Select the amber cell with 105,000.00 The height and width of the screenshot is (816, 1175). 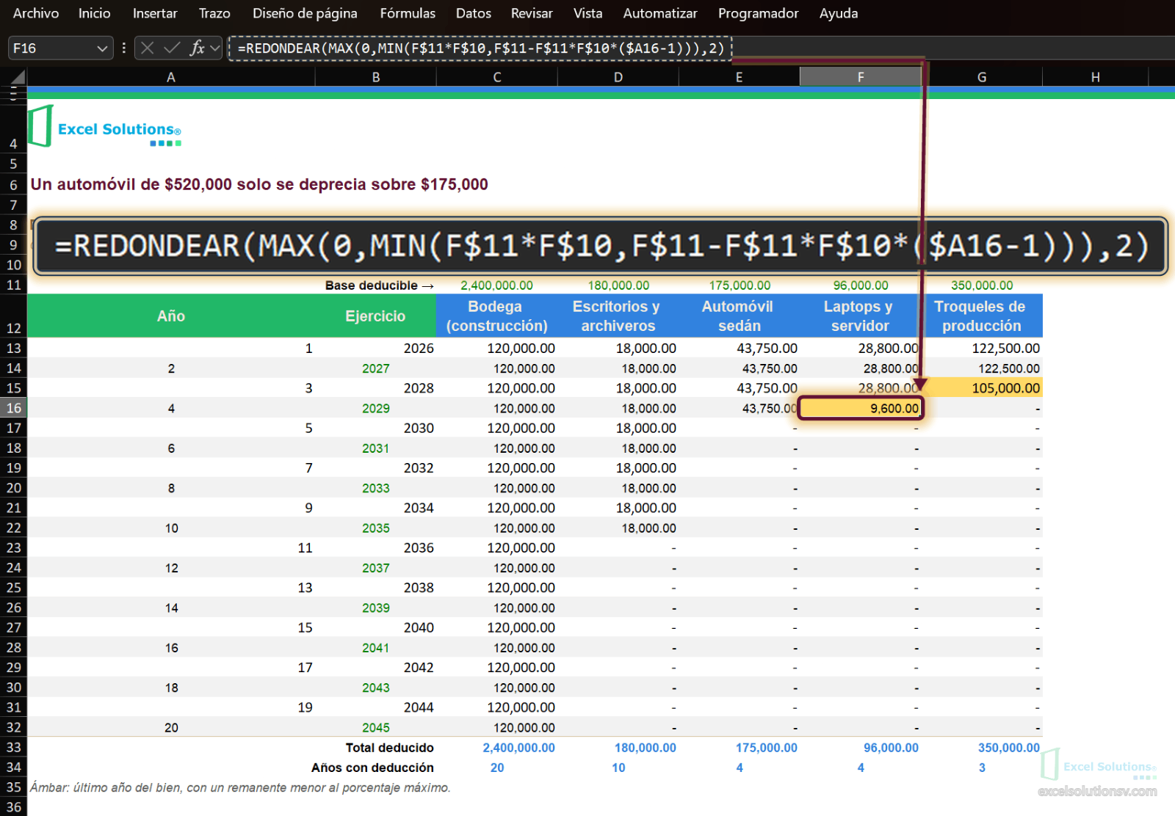(982, 388)
